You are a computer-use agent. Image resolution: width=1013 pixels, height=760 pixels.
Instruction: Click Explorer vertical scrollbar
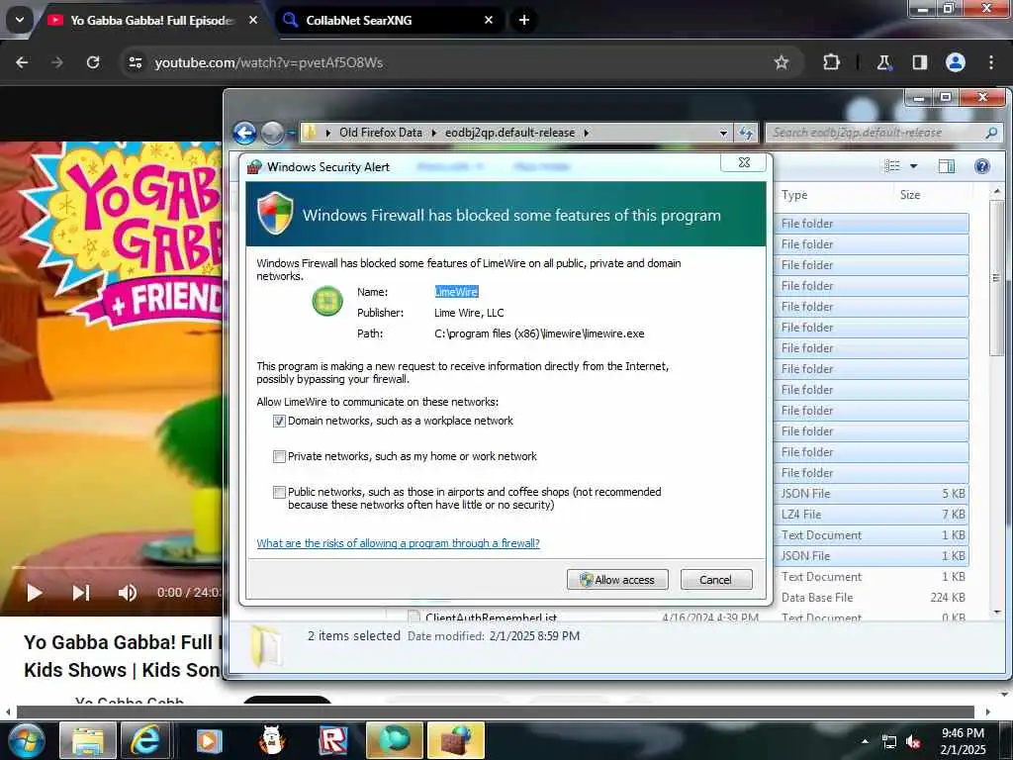click(996, 278)
